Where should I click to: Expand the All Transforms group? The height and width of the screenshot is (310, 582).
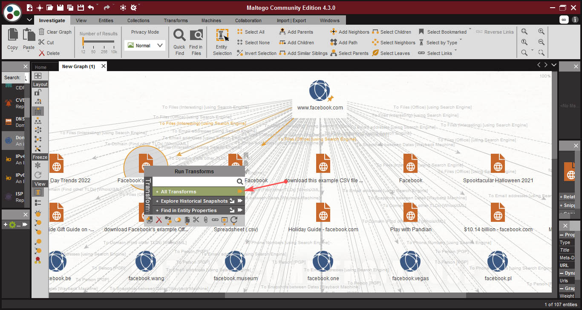(179, 192)
